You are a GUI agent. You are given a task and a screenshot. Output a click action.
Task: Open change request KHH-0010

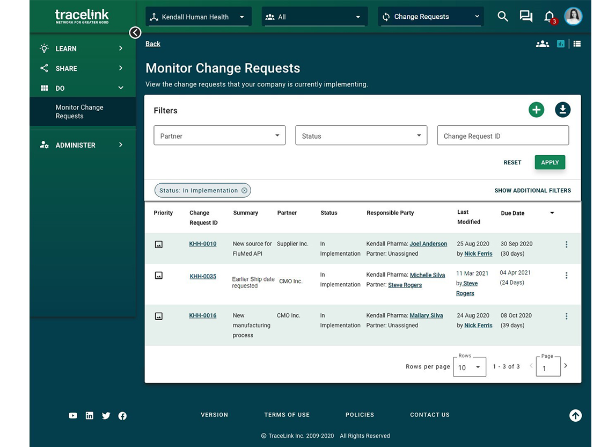tap(203, 244)
